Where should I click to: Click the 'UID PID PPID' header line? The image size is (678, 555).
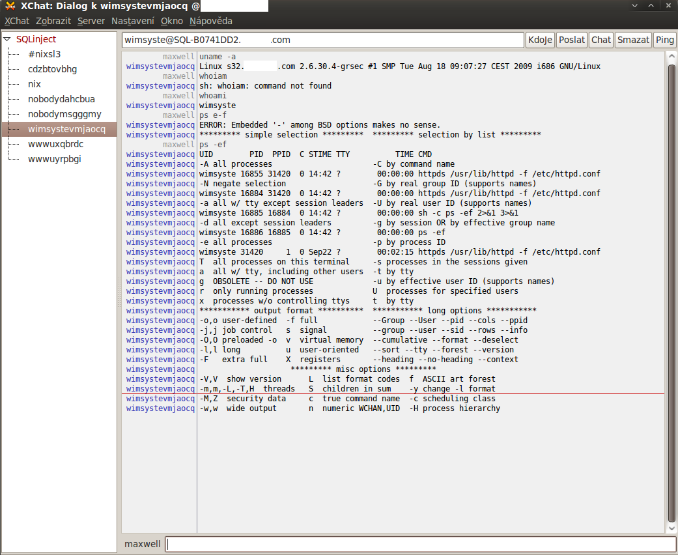(316, 154)
